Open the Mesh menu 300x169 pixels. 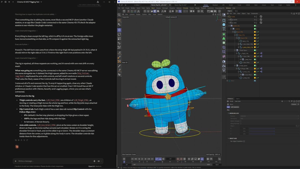point(153,8)
